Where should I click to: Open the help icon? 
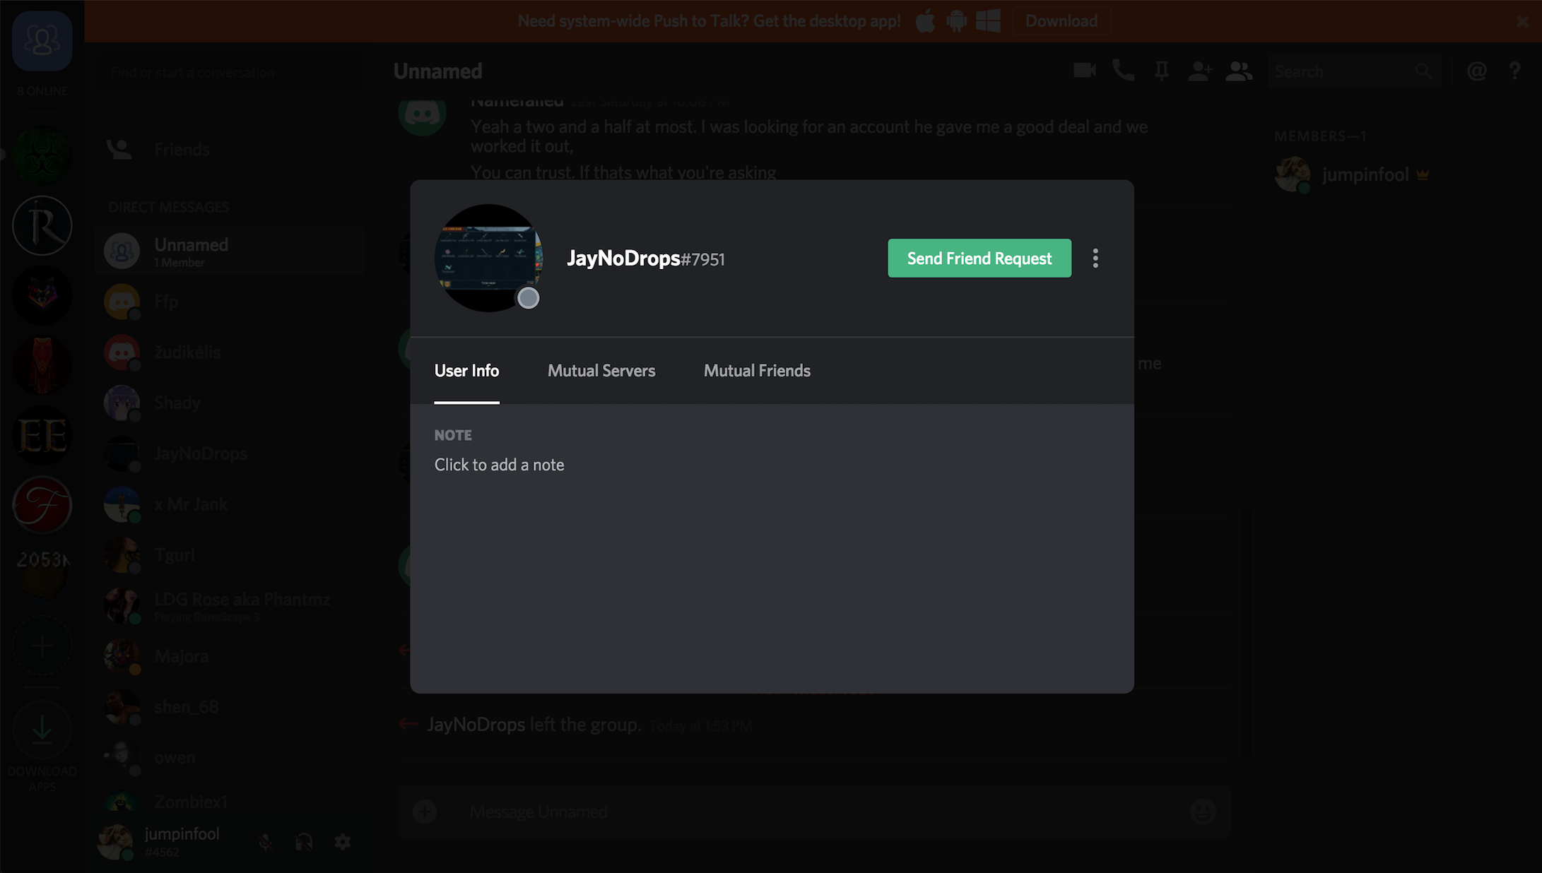(1514, 71)
